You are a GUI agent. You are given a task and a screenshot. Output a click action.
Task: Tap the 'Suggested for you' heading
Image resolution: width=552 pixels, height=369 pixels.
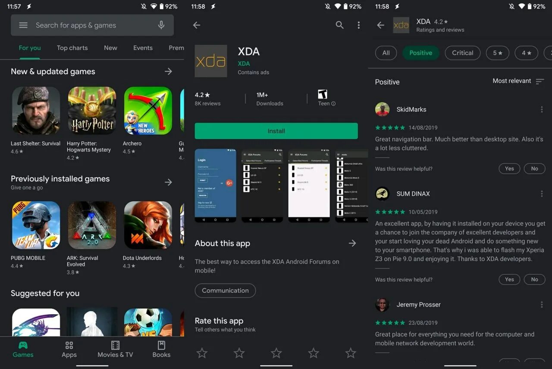pos(45,294)
